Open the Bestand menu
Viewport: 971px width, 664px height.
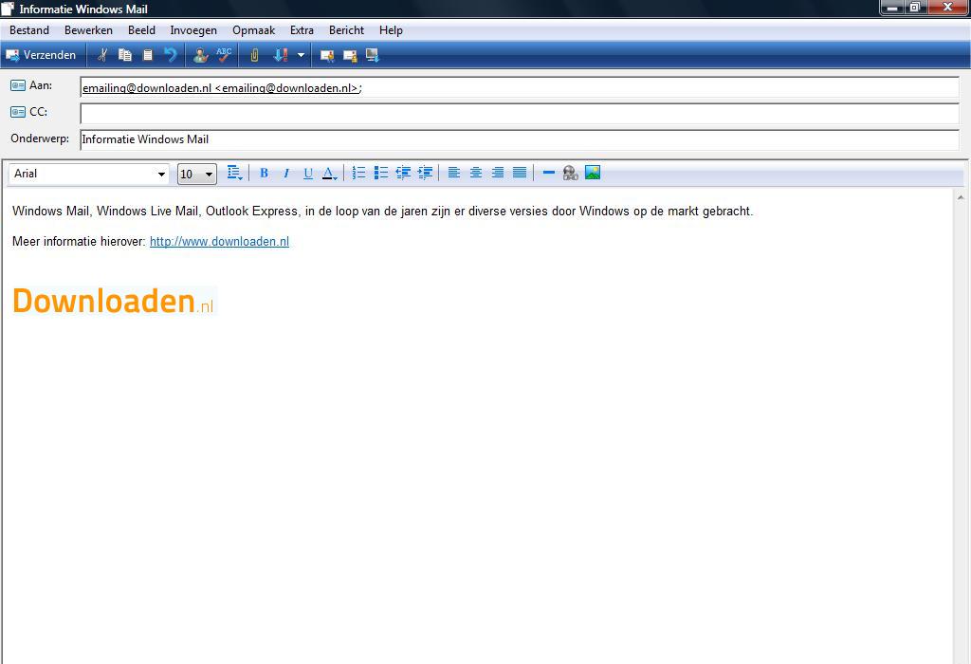[x=29, y=30]
